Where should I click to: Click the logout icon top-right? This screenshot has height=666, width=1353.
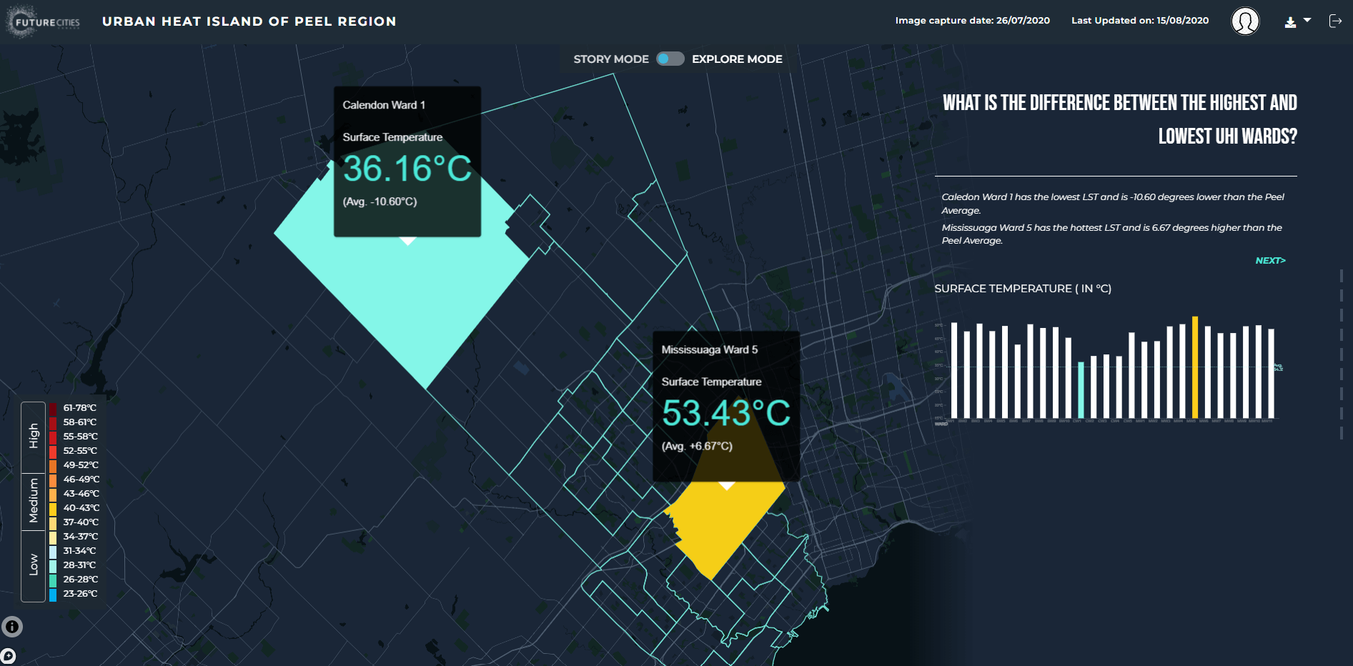click(x=1337, y=21)
